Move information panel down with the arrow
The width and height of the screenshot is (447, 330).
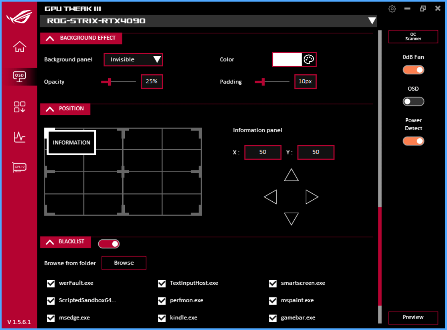pyautogui.click(x=291, y=219)
